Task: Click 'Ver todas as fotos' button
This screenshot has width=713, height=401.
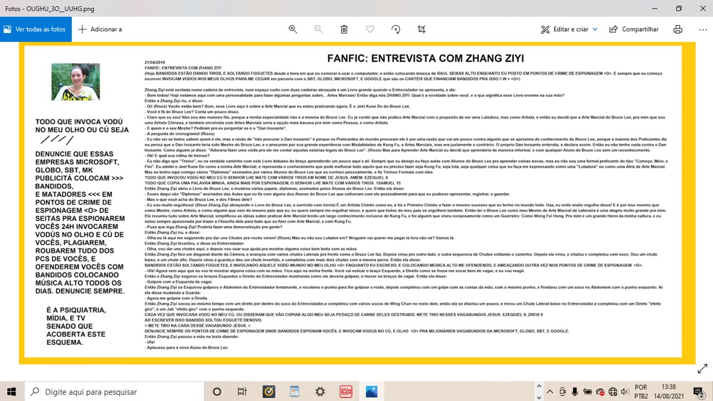Action: pyautogui.click(x=36, y=29)
